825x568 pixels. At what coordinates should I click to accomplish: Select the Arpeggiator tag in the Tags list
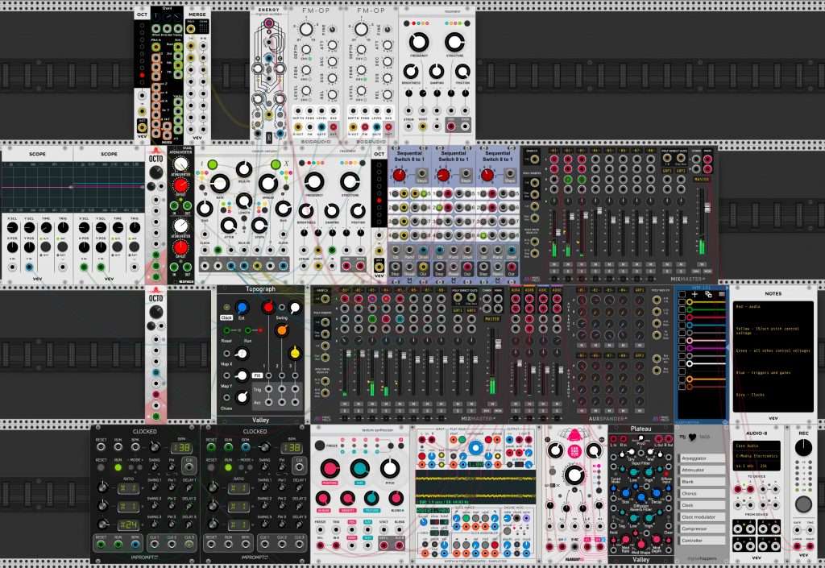[x=702, y=458]
